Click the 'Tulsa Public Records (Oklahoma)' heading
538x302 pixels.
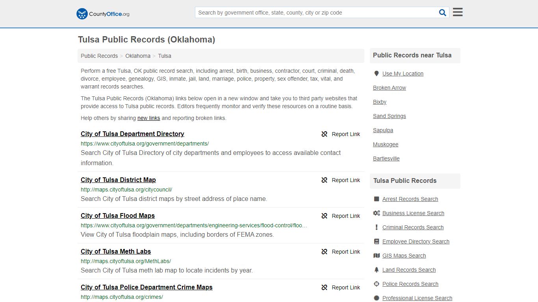(x=147, y=40)
